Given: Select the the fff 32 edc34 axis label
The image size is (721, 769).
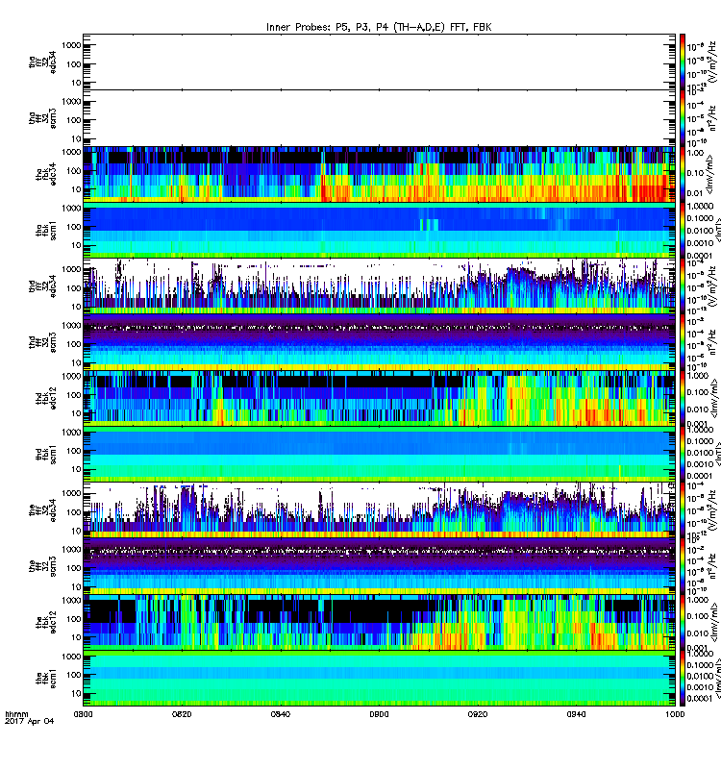Looking at the screenshot, I should tap(42, 510).
